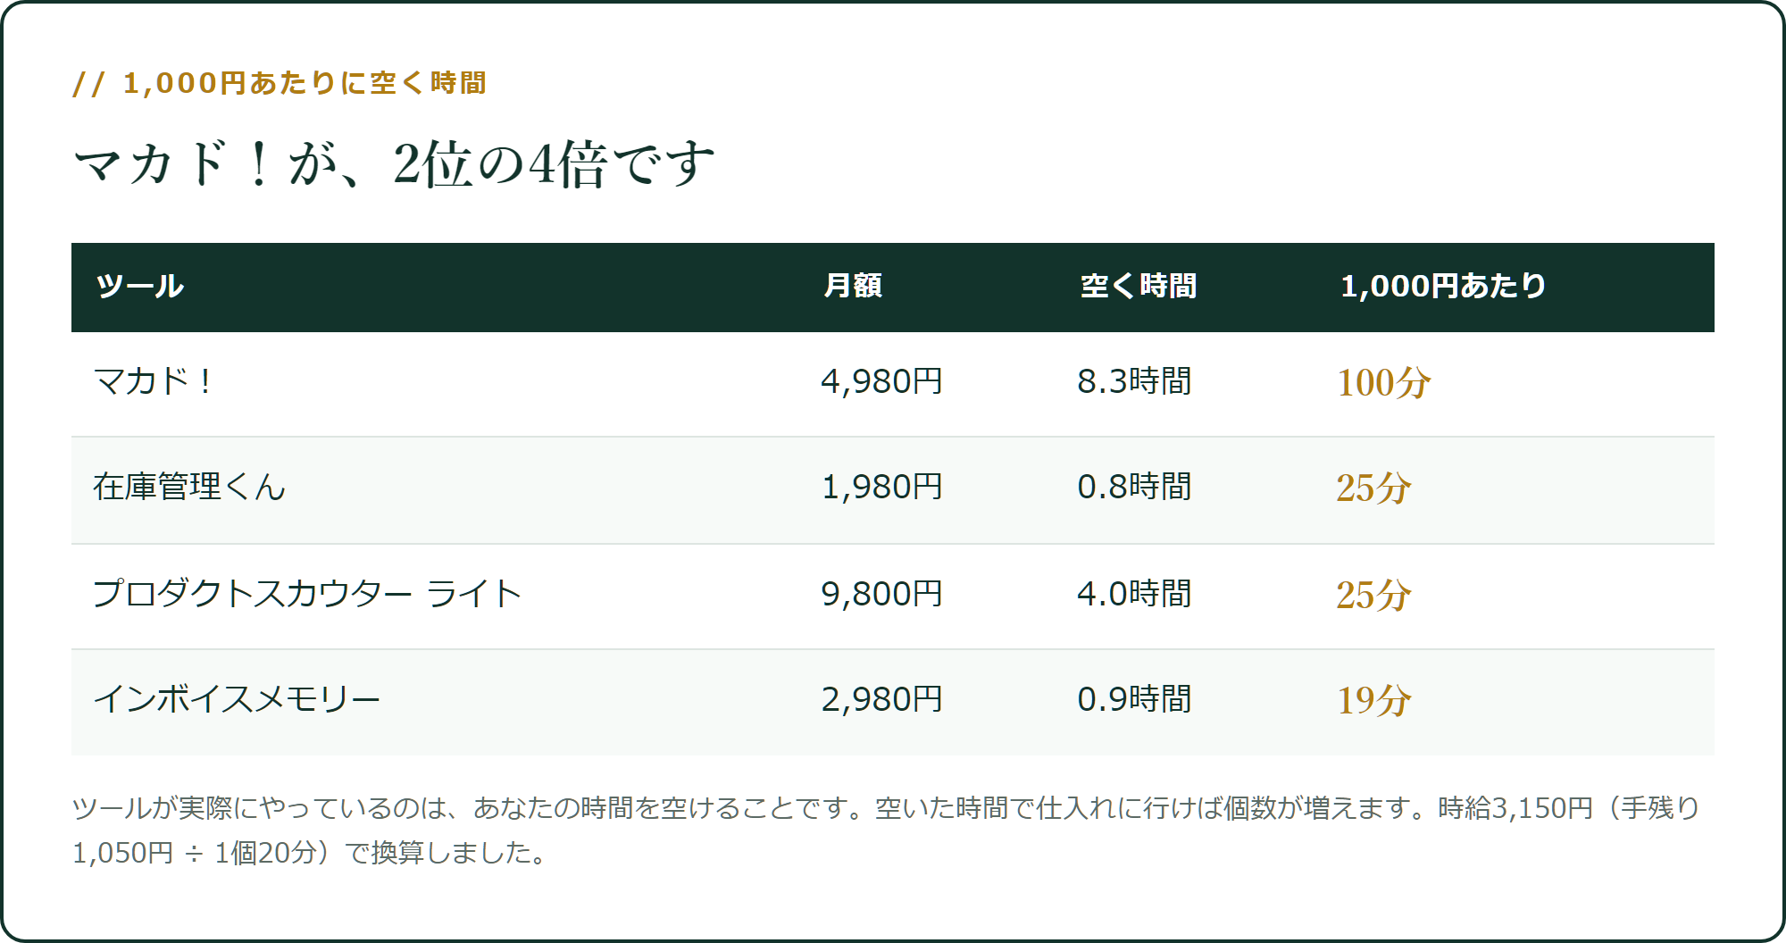Click the footnote starting ツールが実際にやっている
This screenshot has height=943, width=1786.
pyautogui.click(x=886, y=830)
